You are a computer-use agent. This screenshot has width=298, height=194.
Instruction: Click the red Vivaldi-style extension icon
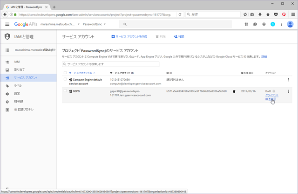point(284,14)
